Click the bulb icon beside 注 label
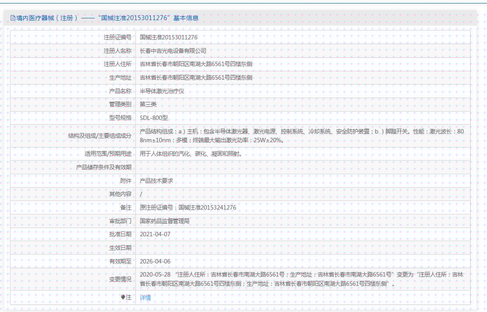 [123, 298]
